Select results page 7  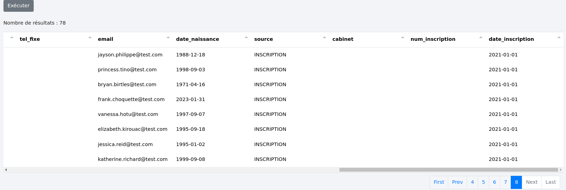tap(506, 182)
